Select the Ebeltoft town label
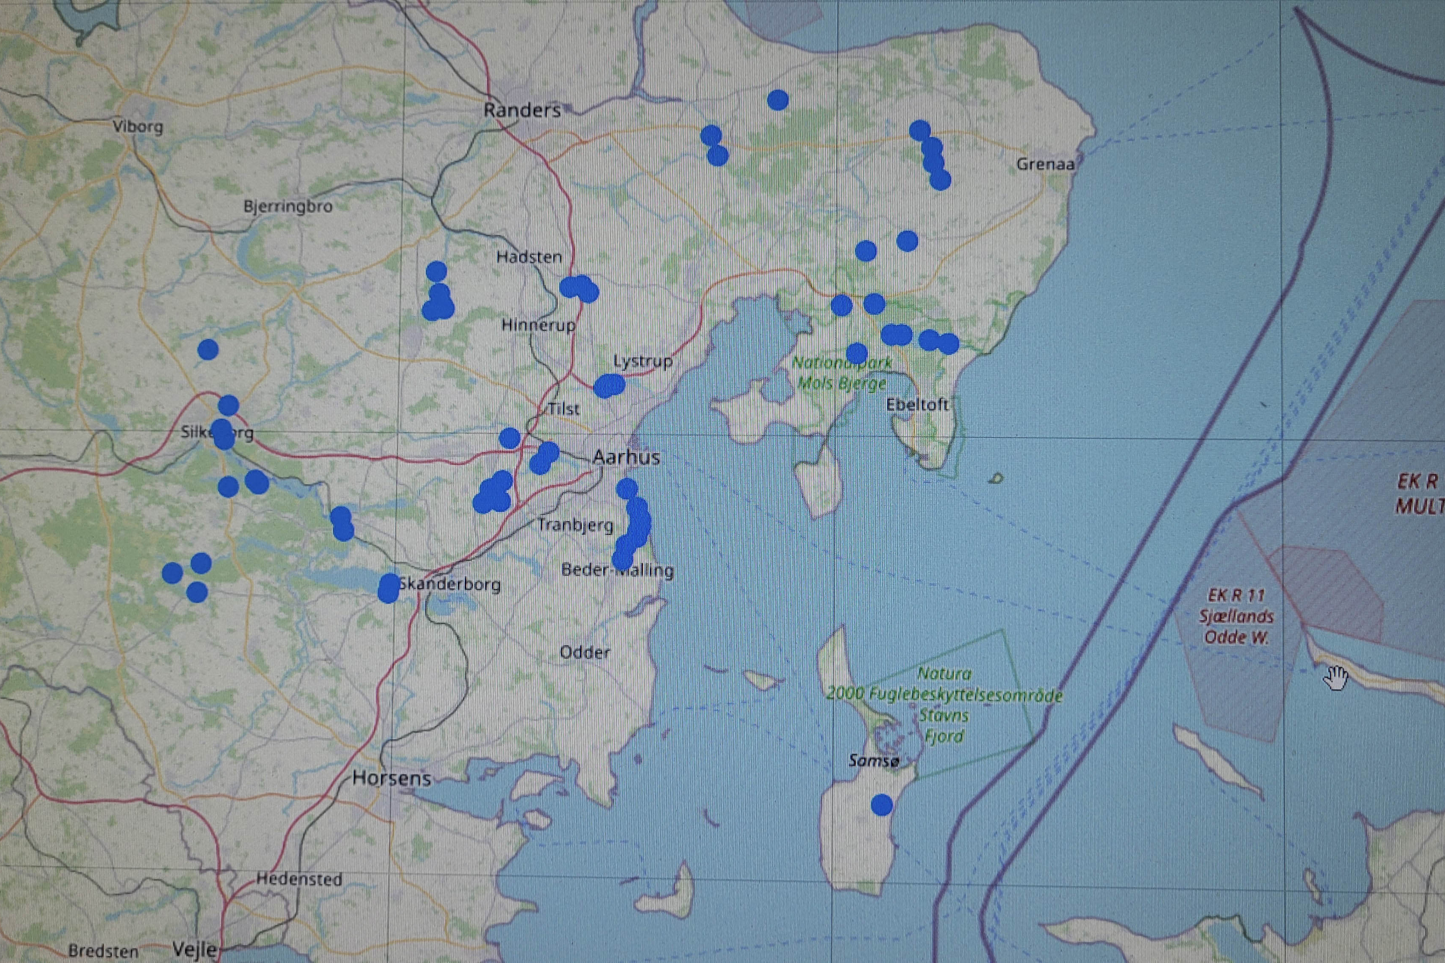This screenshot has width=1445, height=963. point(917,405)
